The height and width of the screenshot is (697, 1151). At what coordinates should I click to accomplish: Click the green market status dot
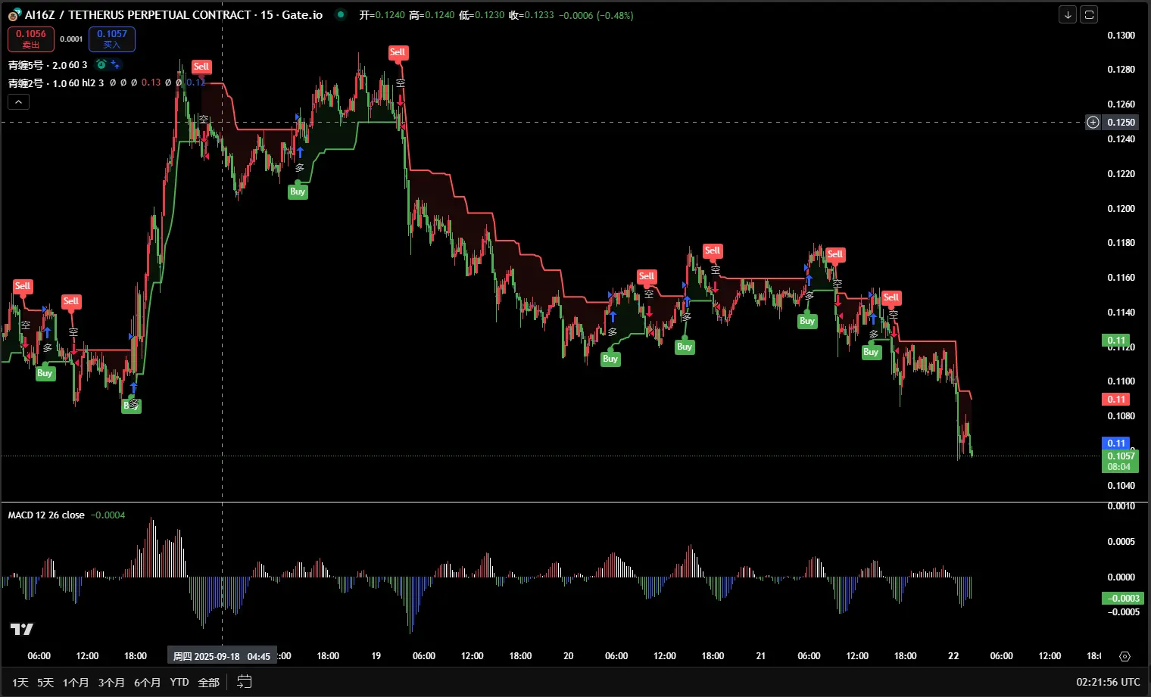tap(341, 14)
